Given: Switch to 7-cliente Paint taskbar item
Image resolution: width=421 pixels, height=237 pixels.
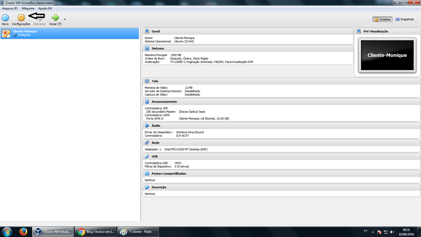Looking at the screenshot, I should tap(138, 232).
